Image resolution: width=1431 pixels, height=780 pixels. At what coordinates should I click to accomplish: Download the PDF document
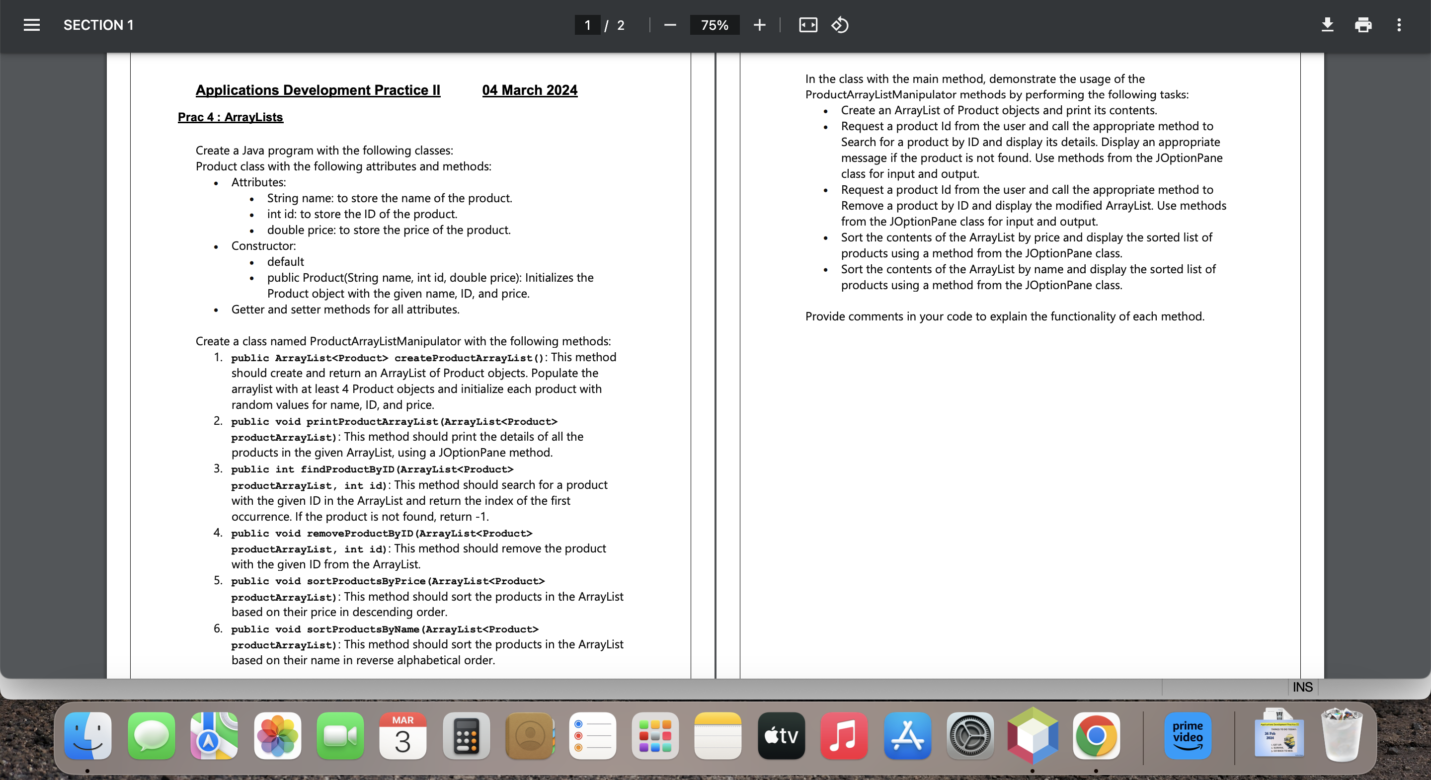1327,25
